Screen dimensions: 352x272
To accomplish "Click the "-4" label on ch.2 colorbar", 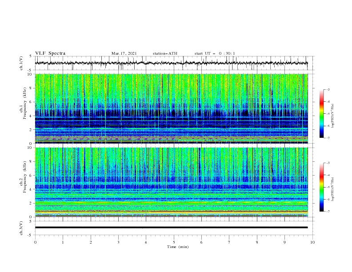I will (328, 175).
